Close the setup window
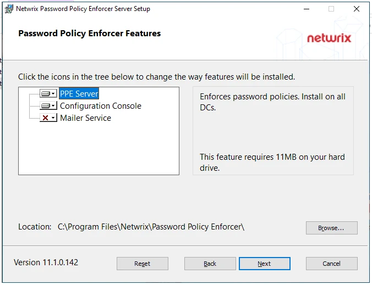This screenshot has width=372, height=285. (x=357, y=9)
